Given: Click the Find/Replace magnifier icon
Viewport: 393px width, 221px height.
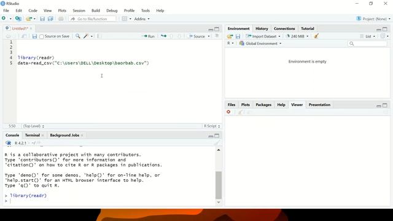Looking at the screenshot, I should 78,36.
